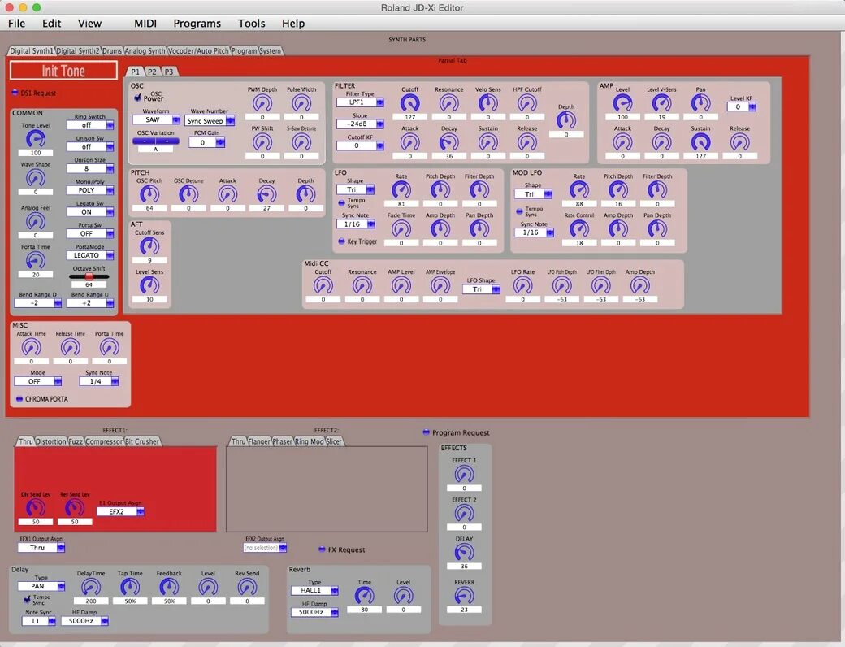Screen dimensions: 845x647
Task: Click the OSC Detune knob
Action: point(188,194)
